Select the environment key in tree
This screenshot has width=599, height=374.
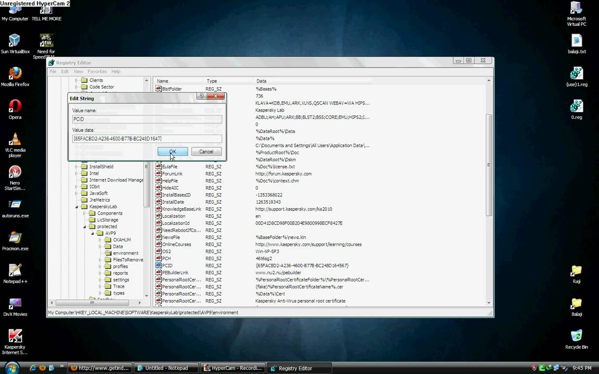pyautogui.click(x=125, y=253)
